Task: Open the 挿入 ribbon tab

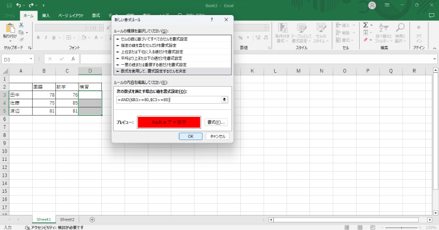Action: [46, 16]
